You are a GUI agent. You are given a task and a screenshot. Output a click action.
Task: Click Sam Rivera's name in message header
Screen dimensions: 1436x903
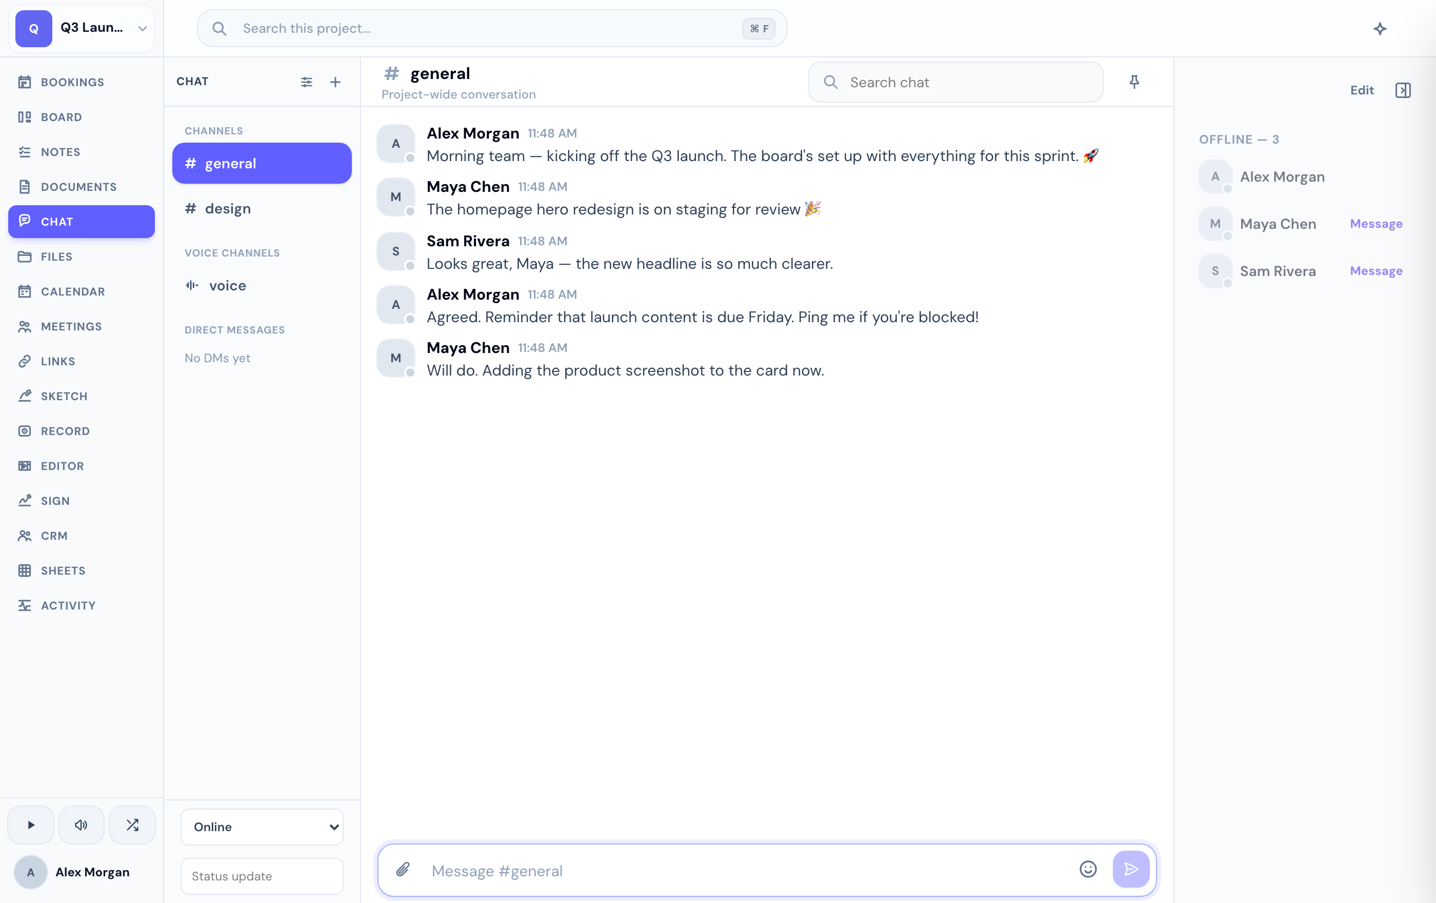click(468, 241)
